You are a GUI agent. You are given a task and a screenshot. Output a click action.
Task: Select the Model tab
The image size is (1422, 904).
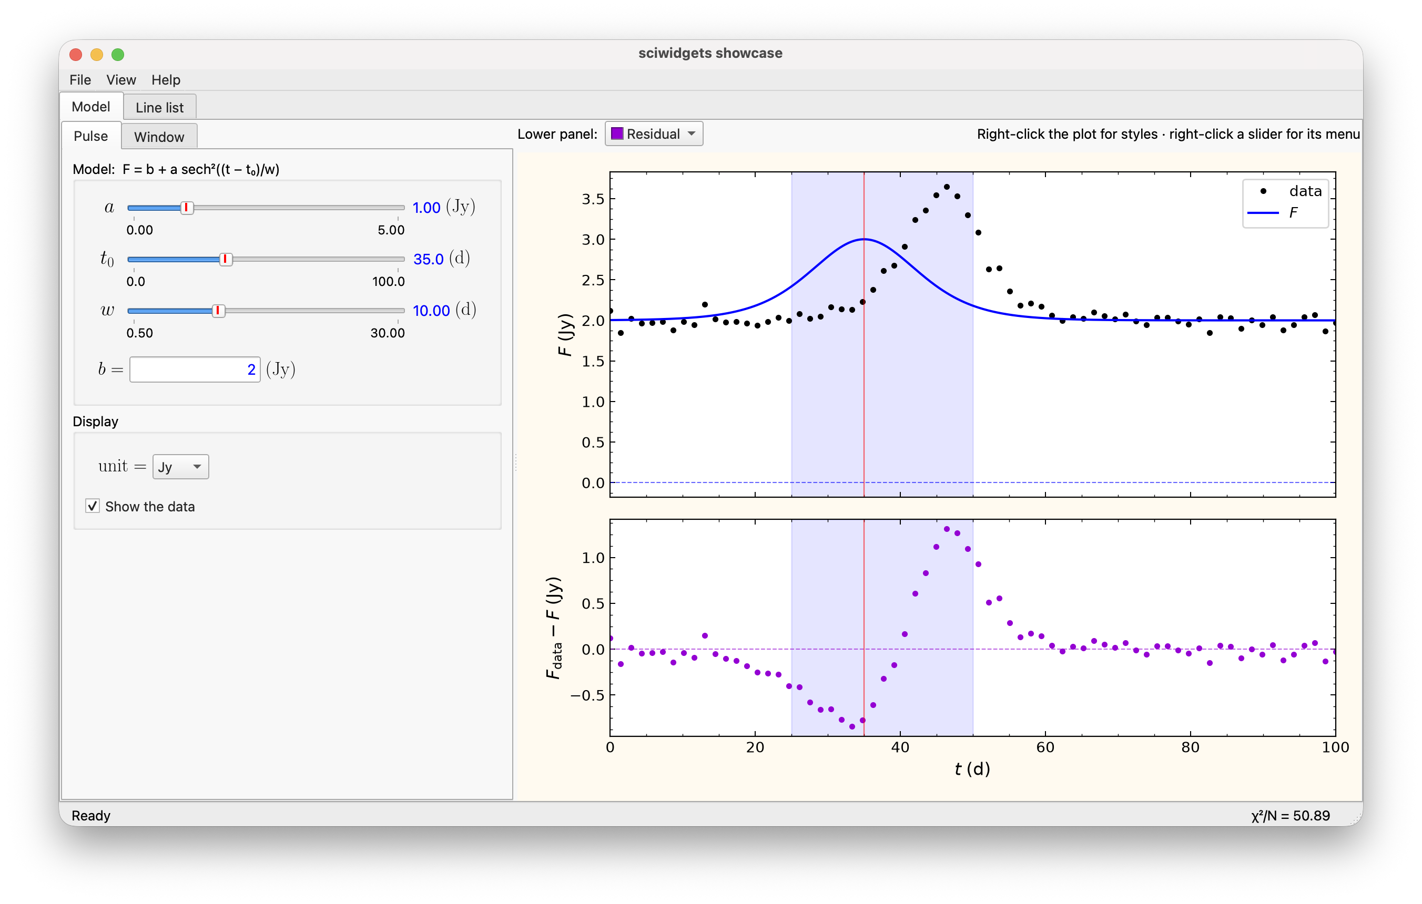91,106
